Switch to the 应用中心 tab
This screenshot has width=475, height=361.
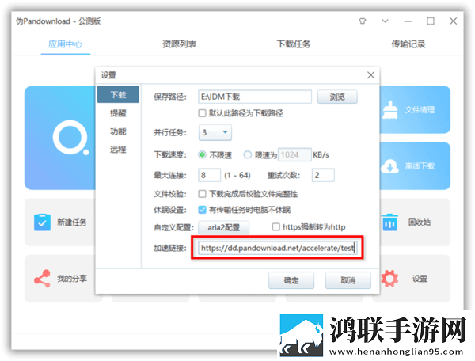point(66,44)
